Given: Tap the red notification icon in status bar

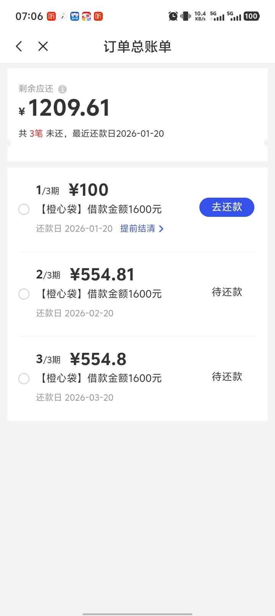Looking at the screenshot, I should pos(86,16).
